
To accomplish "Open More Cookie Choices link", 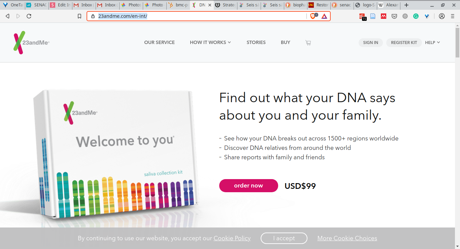I will [x=347, y=238].
